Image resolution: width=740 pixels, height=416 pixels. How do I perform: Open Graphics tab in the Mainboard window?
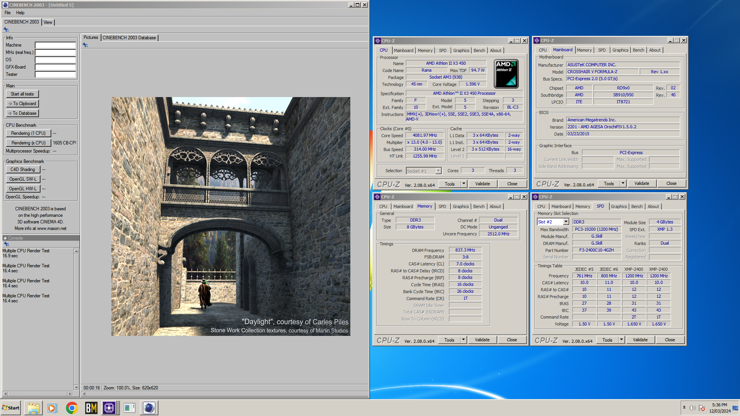pos(620,50)
